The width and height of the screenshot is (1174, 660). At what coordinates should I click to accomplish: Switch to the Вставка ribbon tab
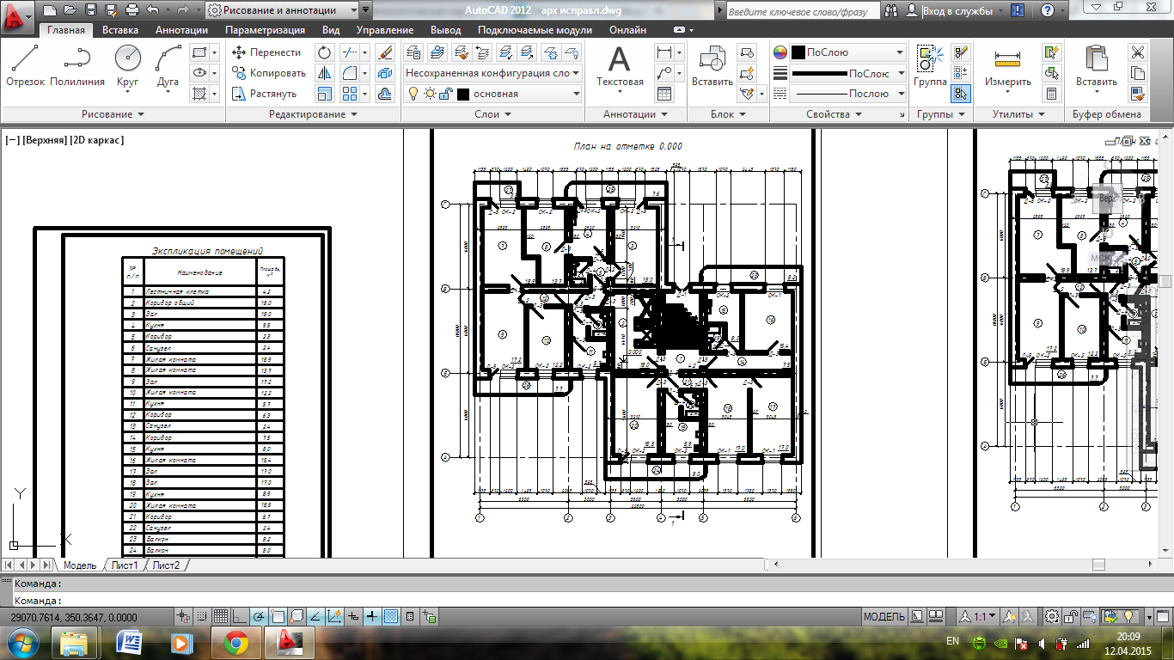(x=120, y=30)
